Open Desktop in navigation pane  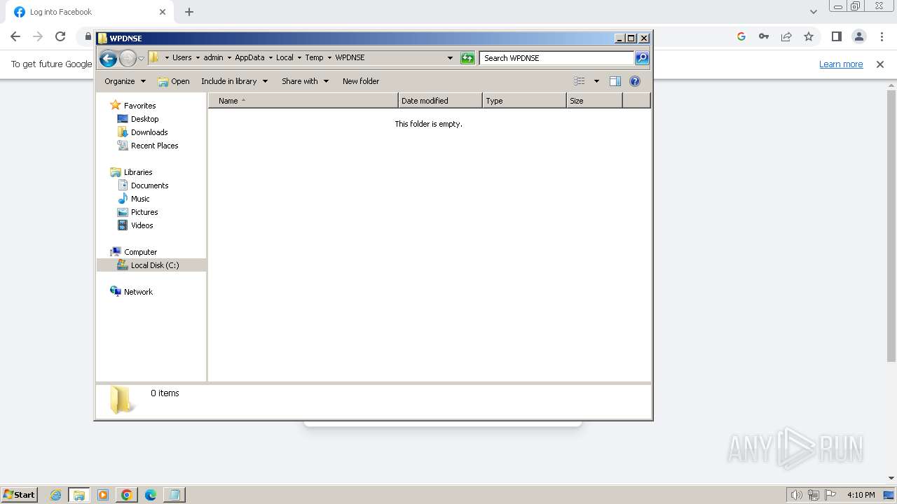(144, 119)
